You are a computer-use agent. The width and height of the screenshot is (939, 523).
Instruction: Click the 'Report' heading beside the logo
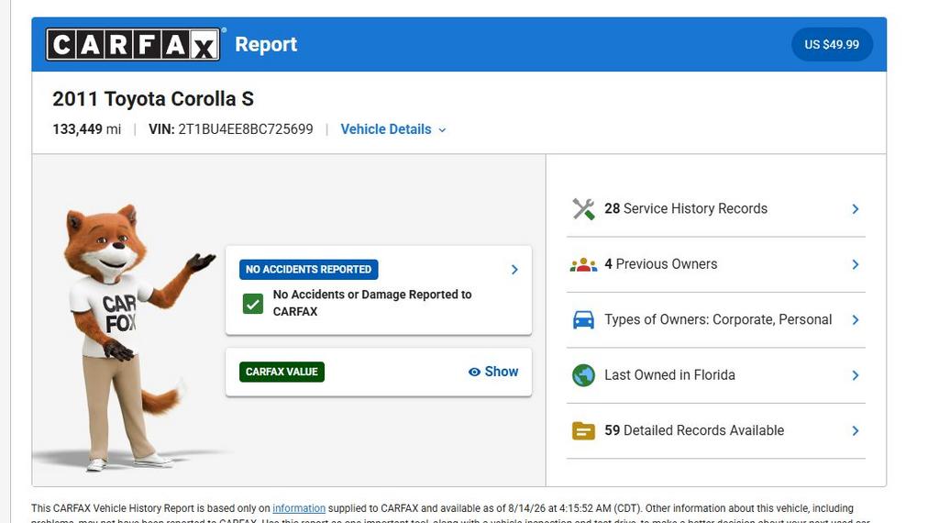pyautogui.click(x=266, y=44)
